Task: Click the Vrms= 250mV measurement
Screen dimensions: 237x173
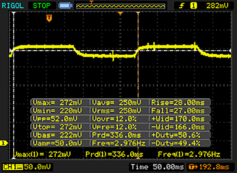Action: (x=116, y=111)
